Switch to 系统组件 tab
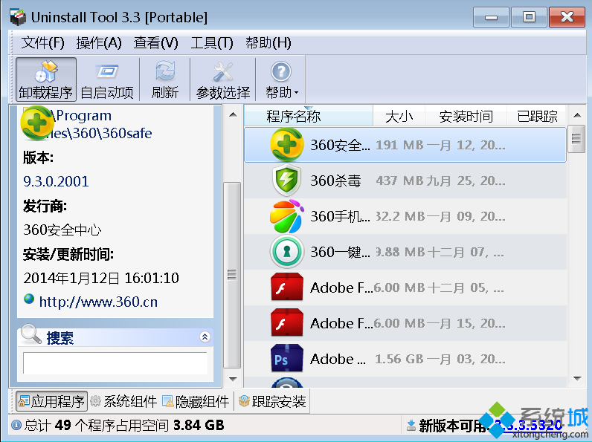592x442 pixels. coord(124,401)
